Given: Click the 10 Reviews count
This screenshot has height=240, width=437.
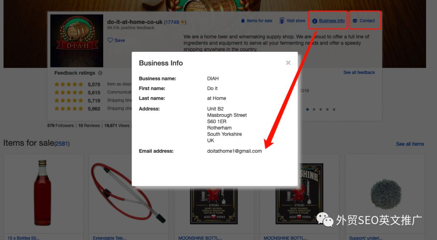Looking at the screenshot, I should [x=89, y=126].
